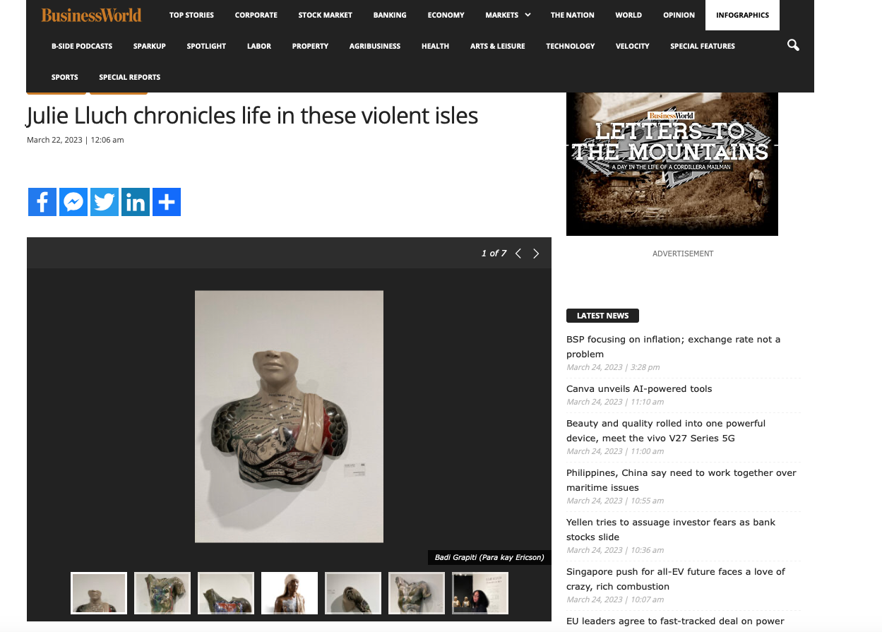Share article on Facebook
882x632 pixels.
[42, 202]
